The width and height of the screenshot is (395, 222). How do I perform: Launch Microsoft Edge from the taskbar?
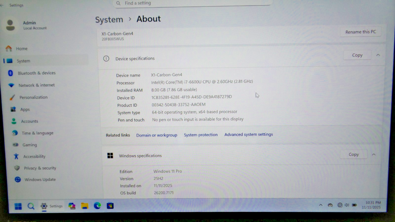point(97,206)
